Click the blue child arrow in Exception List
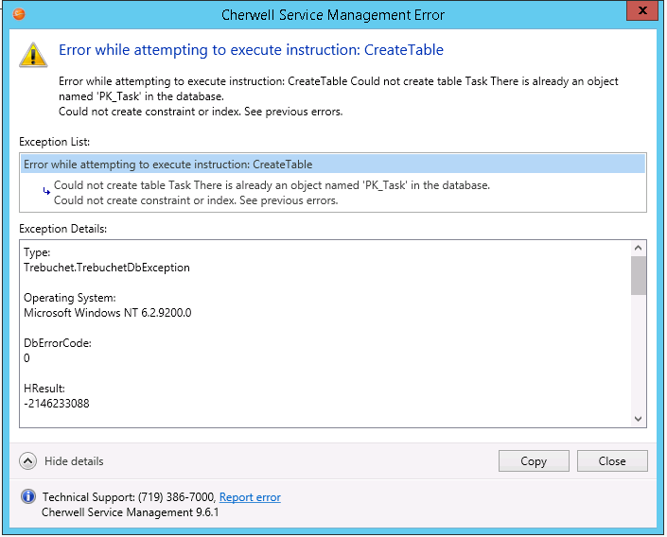Image resolution: width=667 pixels, height=537 pixels. (46, 190)
